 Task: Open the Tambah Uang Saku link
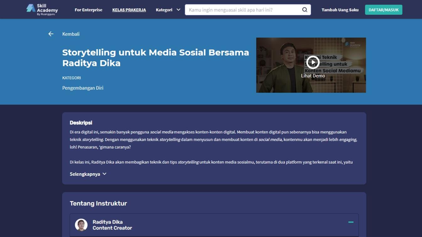coord(340,10)
